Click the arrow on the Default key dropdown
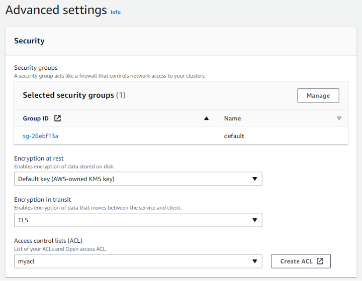362x281 pixels. pyautogui.click(x=254, y=179)
